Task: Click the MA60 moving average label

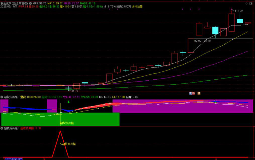Action: pos(90,4)
